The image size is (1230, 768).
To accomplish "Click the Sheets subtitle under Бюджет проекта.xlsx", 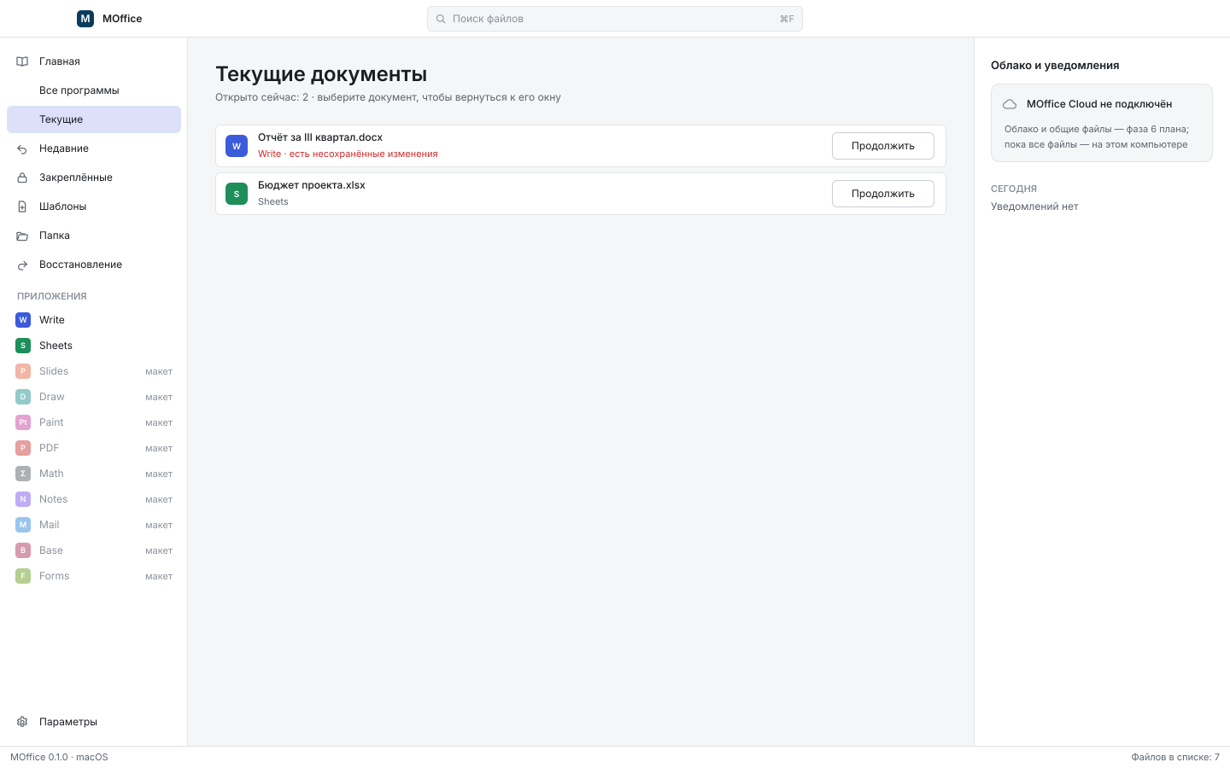I will [273, 202].
